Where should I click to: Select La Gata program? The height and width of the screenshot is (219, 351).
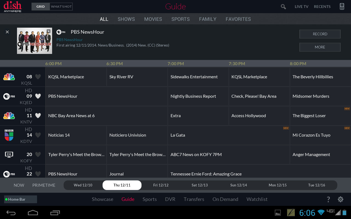(x=229, y=135)
